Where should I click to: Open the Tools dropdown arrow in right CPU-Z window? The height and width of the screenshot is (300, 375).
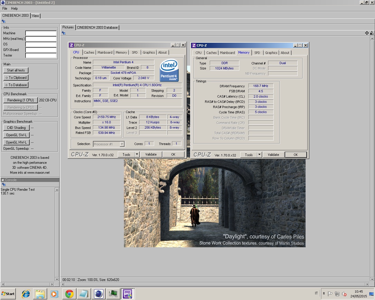click(x=259, y=155)
